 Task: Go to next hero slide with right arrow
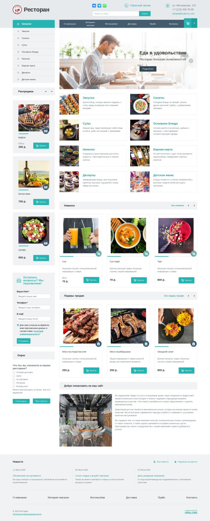191,61
